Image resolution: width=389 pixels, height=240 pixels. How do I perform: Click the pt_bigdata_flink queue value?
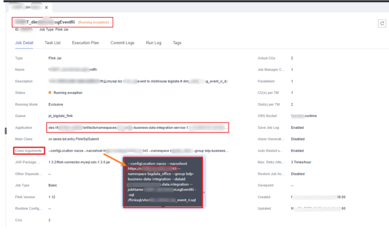click(x=60, y=116)
